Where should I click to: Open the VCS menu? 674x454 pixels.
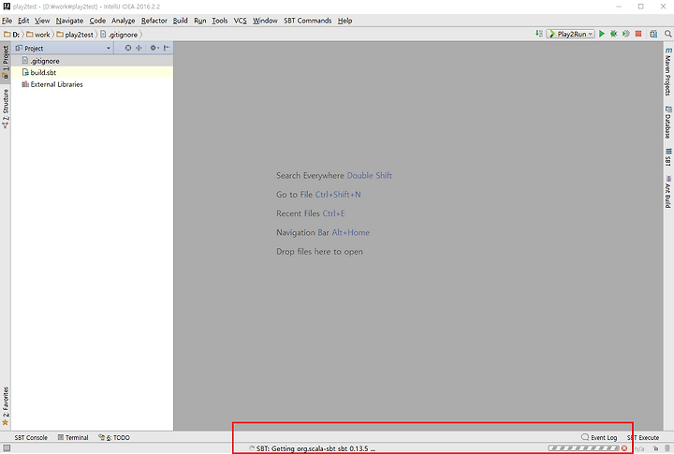(241, 21)
